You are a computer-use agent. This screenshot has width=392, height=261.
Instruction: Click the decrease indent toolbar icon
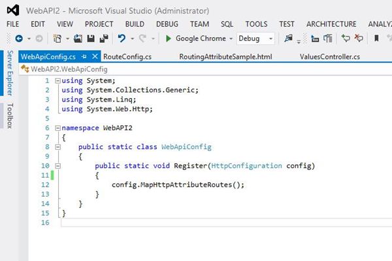(315, 38)
